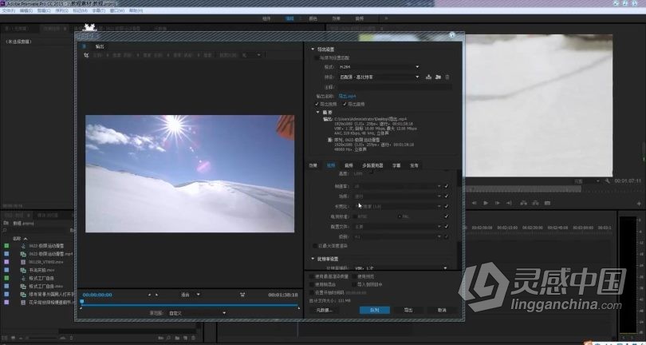Click the Extract button in Program monitor

click(x=535, y=203)
